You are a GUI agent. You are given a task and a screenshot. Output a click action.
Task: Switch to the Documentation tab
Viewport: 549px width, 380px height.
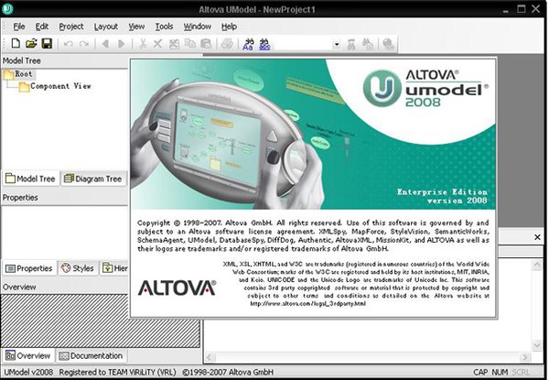click(91, 355)
